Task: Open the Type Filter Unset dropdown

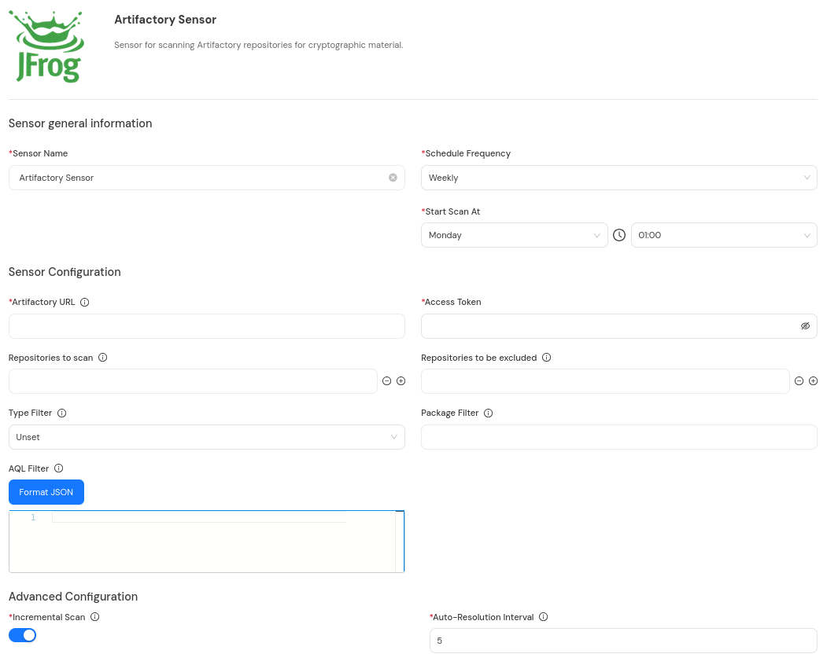Action: (207, 437)
